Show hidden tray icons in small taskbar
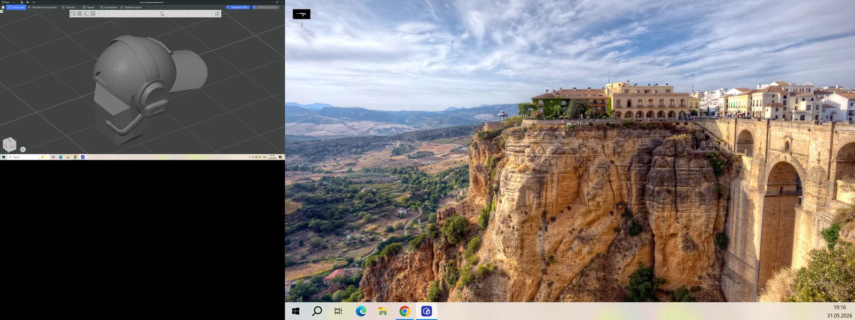This screenshot has height=320, width=855. pyautogui.click(x=249, y=157)
